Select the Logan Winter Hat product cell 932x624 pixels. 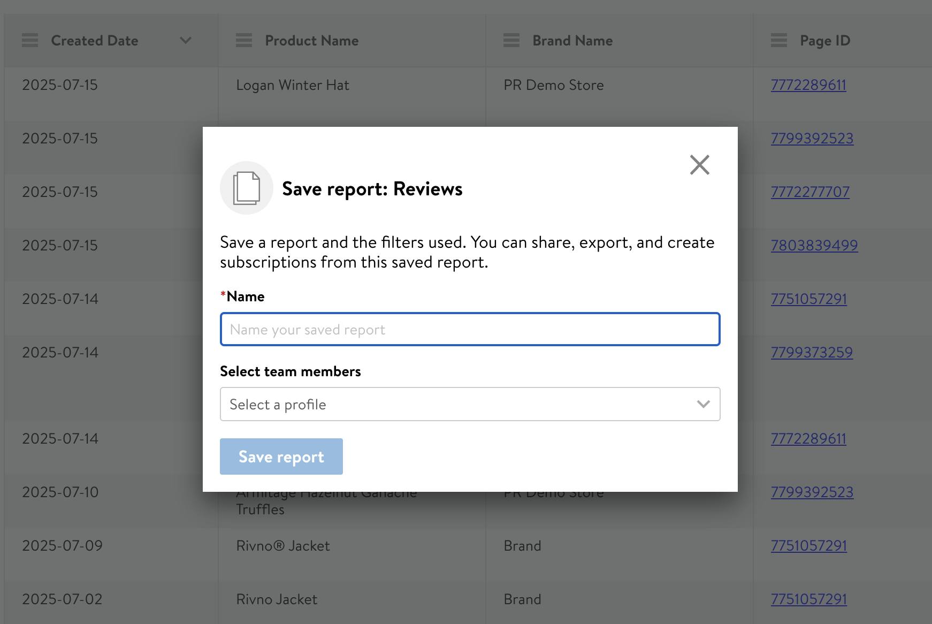coord(293,85)
